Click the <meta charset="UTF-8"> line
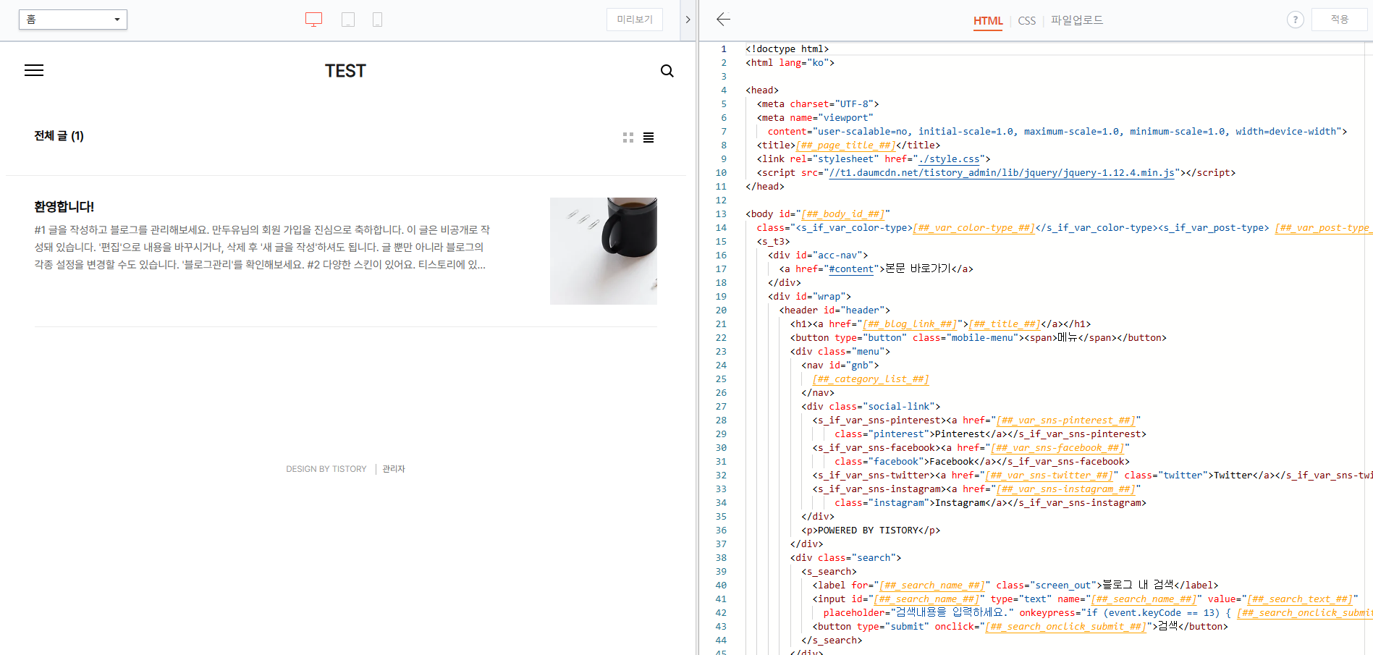 [818, 104]
